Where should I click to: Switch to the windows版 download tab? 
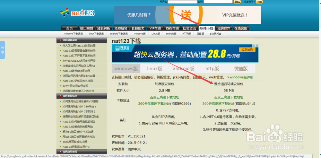126,68
